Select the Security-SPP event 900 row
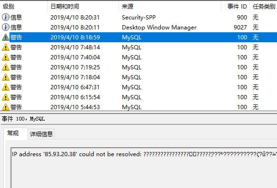This screenshot has height=188, width=277. [138, 17]
